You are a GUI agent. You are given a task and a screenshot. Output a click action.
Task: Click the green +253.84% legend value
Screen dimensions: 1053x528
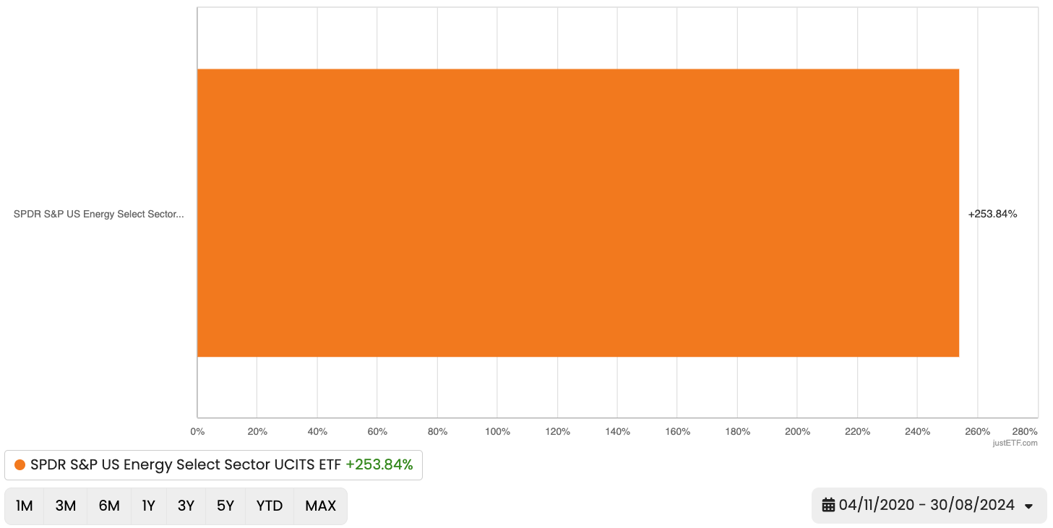coord(379,465)
